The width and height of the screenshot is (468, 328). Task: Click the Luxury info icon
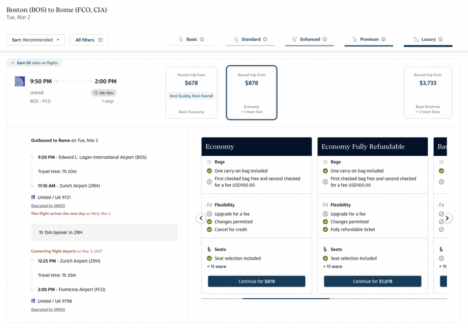pyautogui.click(x=441, y=39)
